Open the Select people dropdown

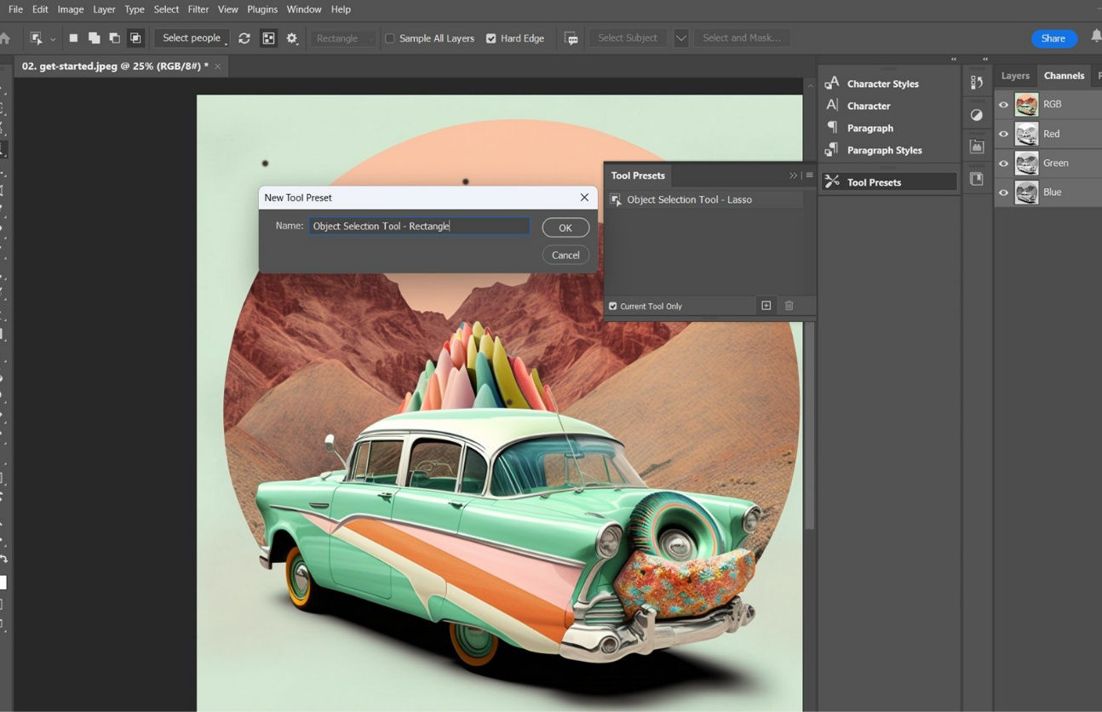(192, 37)
